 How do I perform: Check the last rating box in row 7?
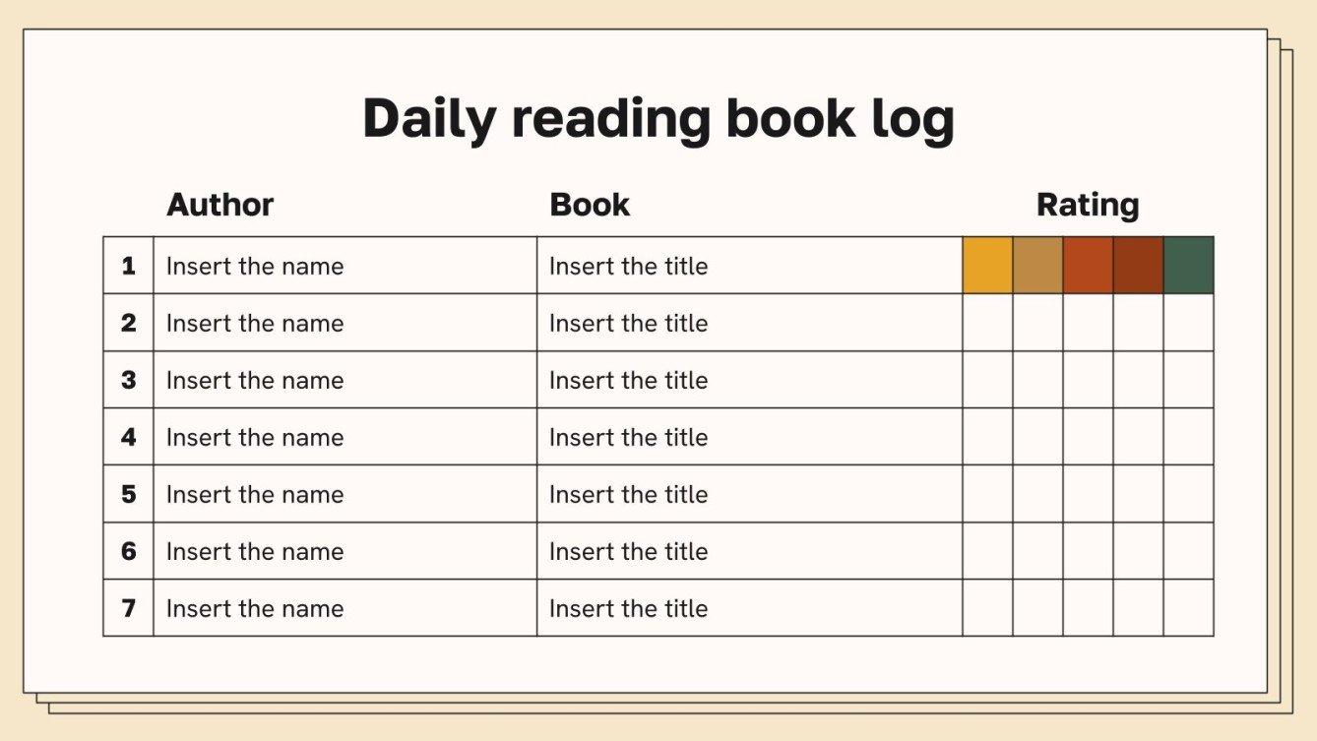1188,608
